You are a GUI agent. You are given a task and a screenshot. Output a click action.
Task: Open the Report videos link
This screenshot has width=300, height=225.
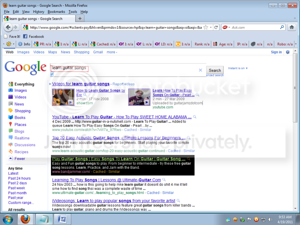123,84
